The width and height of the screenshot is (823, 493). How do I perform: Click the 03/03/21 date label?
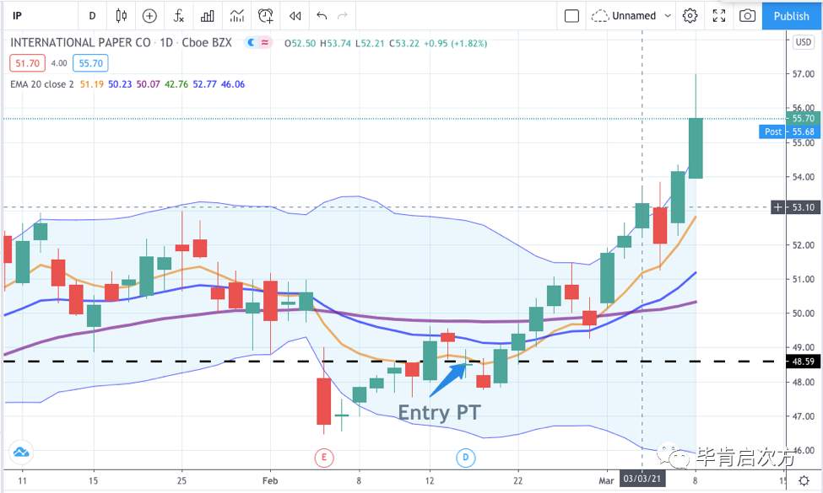pyautogui.click(x=642, y=479)
